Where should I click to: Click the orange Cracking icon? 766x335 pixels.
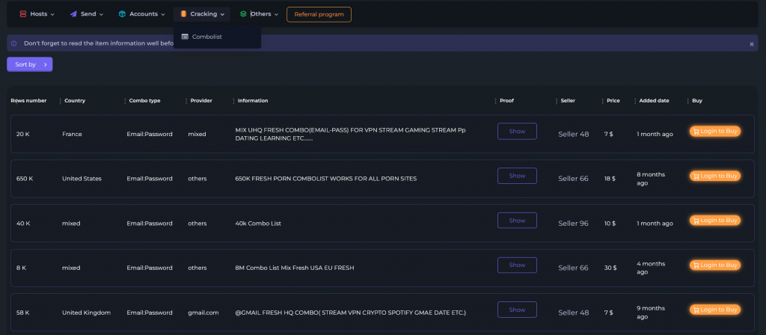183,14
